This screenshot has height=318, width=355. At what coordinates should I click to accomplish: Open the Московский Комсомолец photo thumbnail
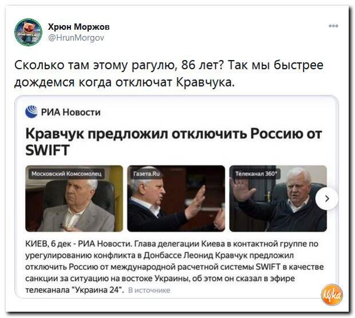[74, 198]
